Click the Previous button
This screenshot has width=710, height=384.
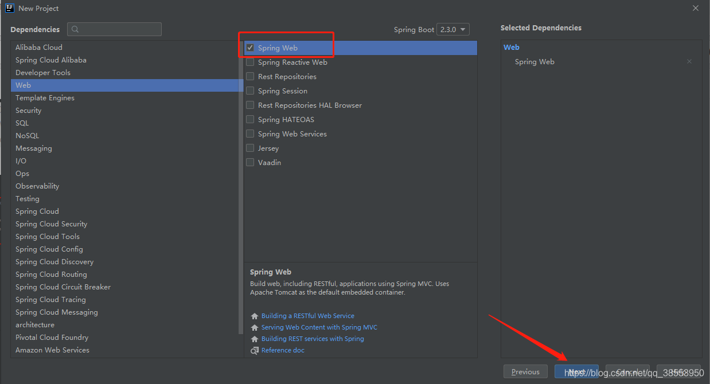pos(525,371)
